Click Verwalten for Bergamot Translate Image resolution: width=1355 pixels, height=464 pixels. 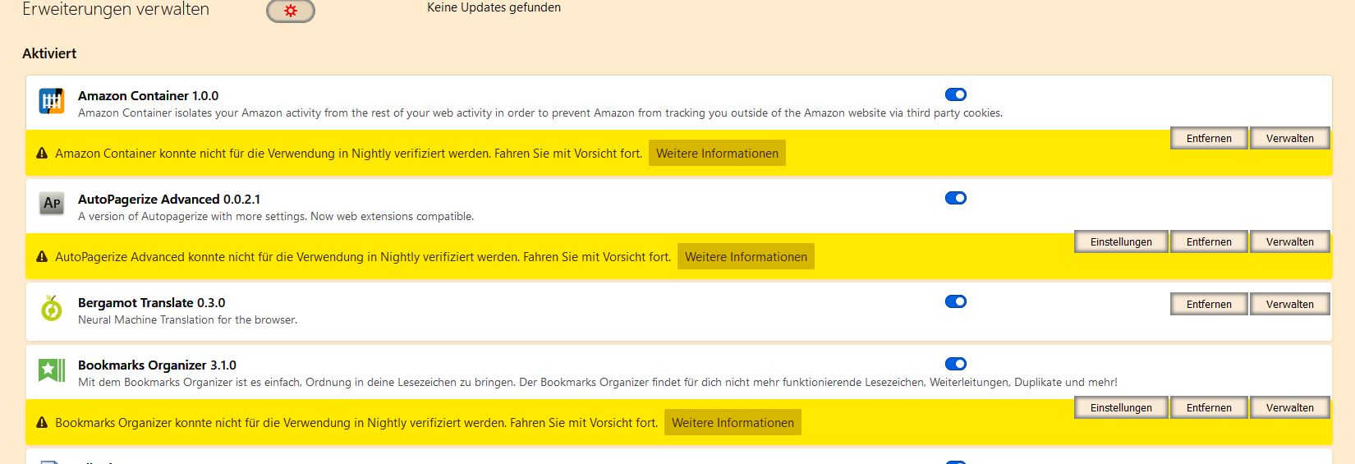[x=1289, y=305]
